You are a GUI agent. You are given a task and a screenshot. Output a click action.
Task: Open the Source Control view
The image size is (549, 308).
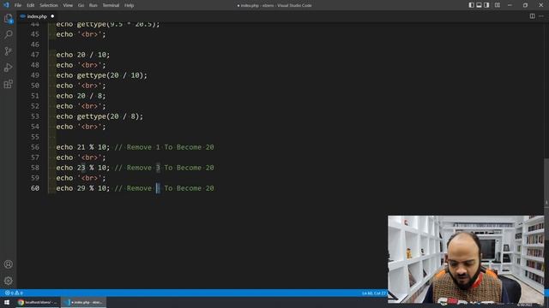point(8,51)
